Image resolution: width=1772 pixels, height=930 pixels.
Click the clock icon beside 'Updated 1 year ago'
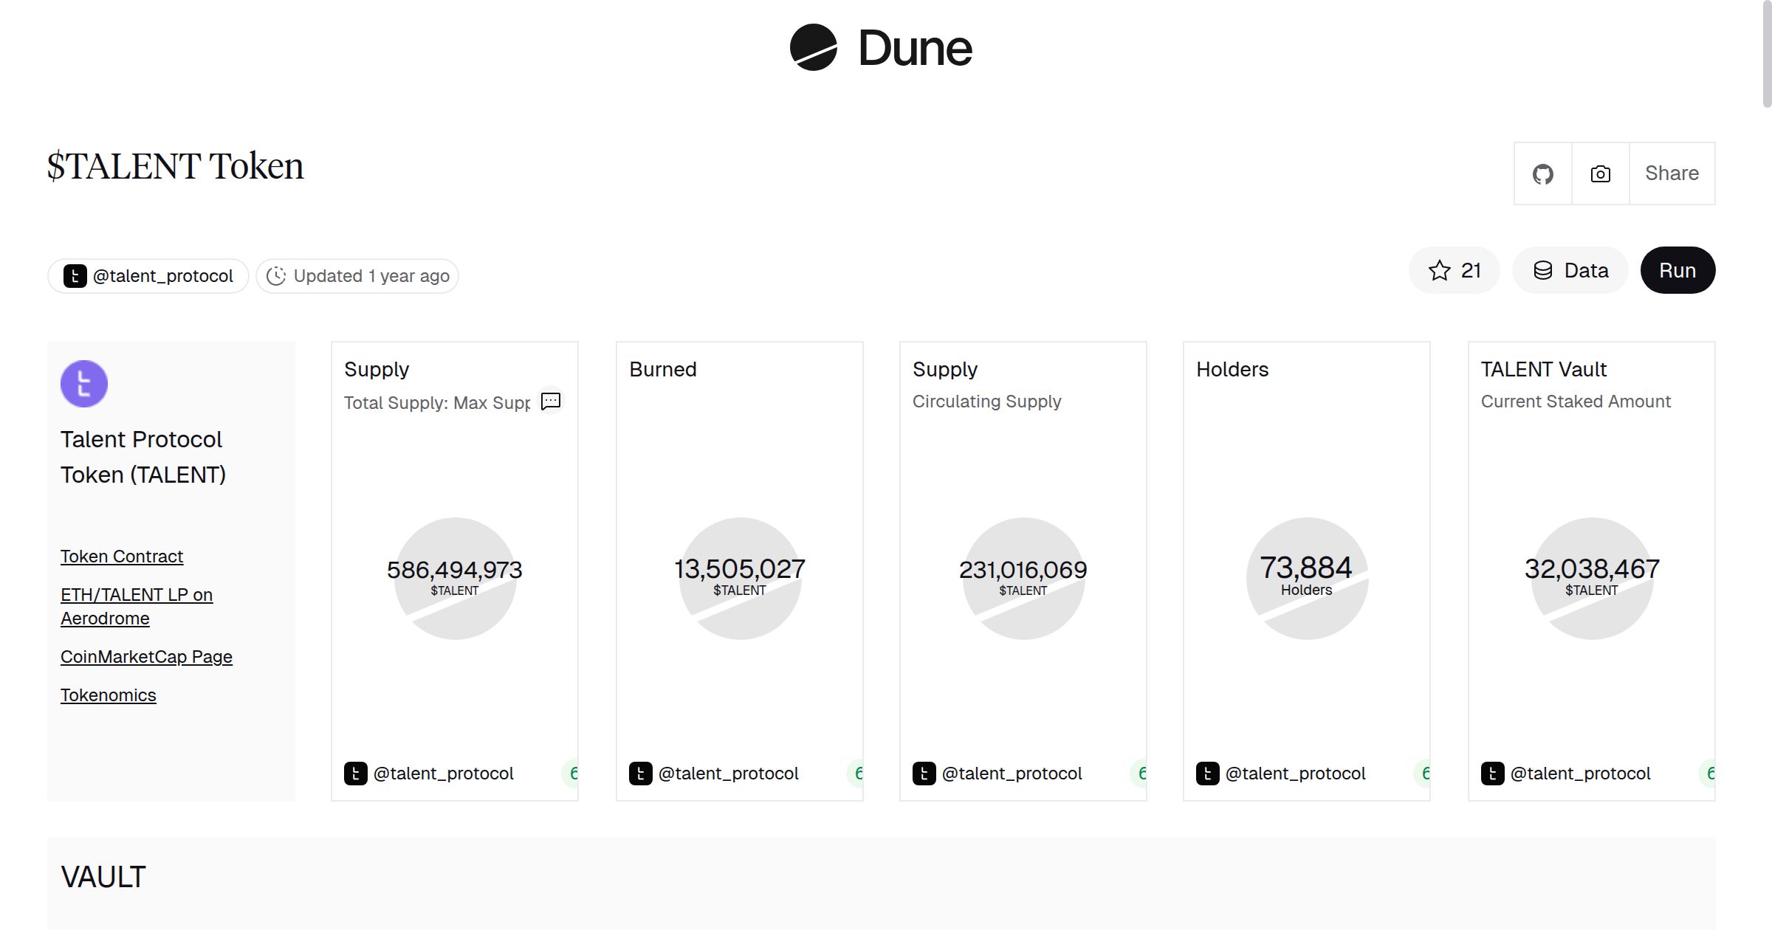pos(276,275)
